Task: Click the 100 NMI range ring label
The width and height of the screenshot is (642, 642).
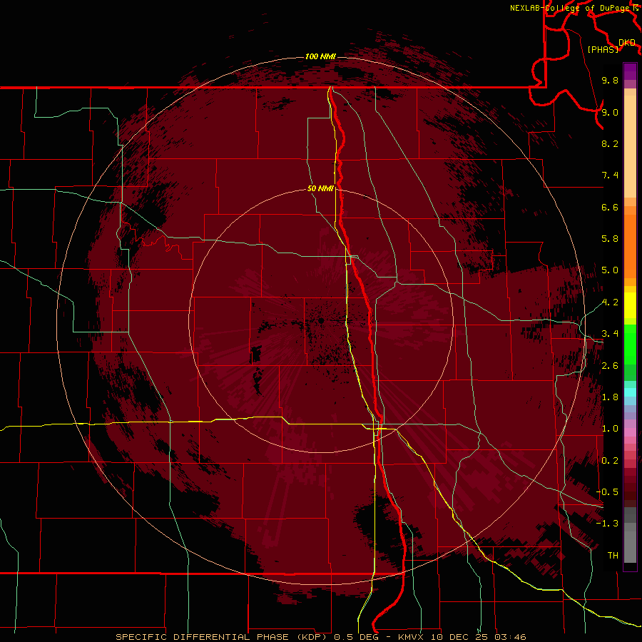Action: [x=320, y=56]
